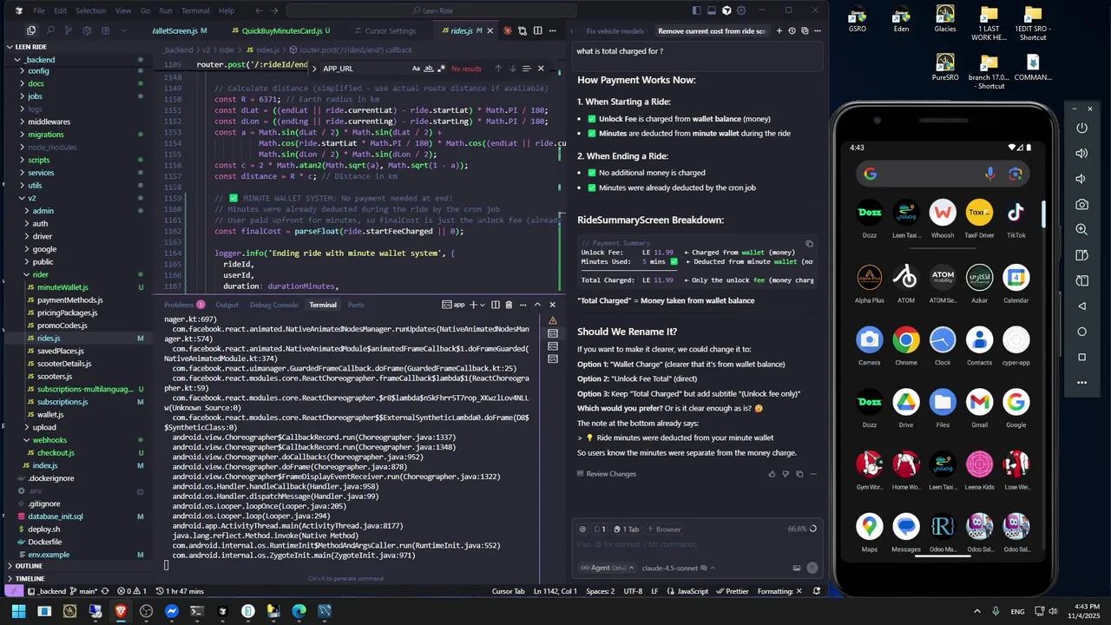Screen dimensions: 1111x625
Task: Click chat input placeholder field
Action: (698, 544)
